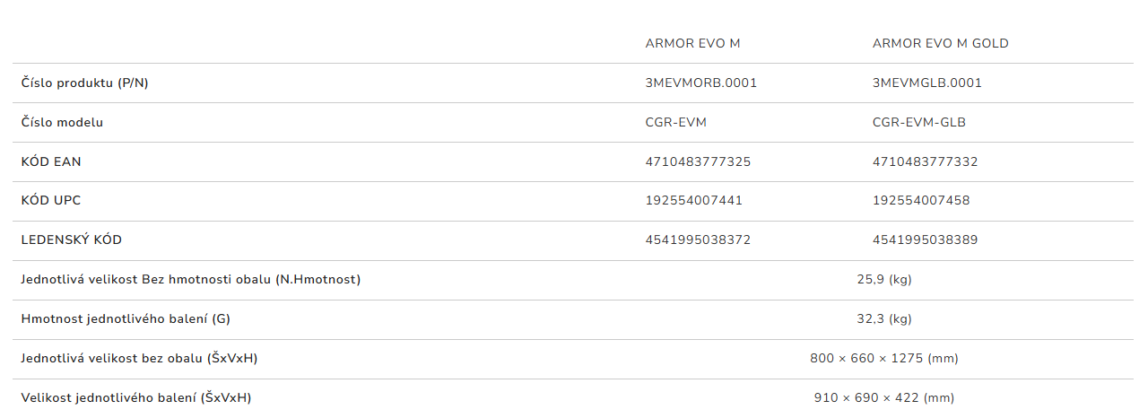The height and width of the screenshot is (418, 1148).
Task: Click the 25,9 (kg) net weight value
Action: point(883,279)
